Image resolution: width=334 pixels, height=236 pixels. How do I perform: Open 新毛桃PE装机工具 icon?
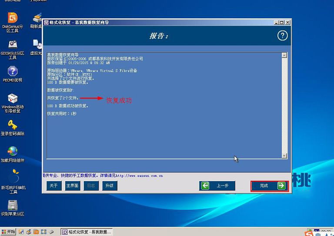13,182
